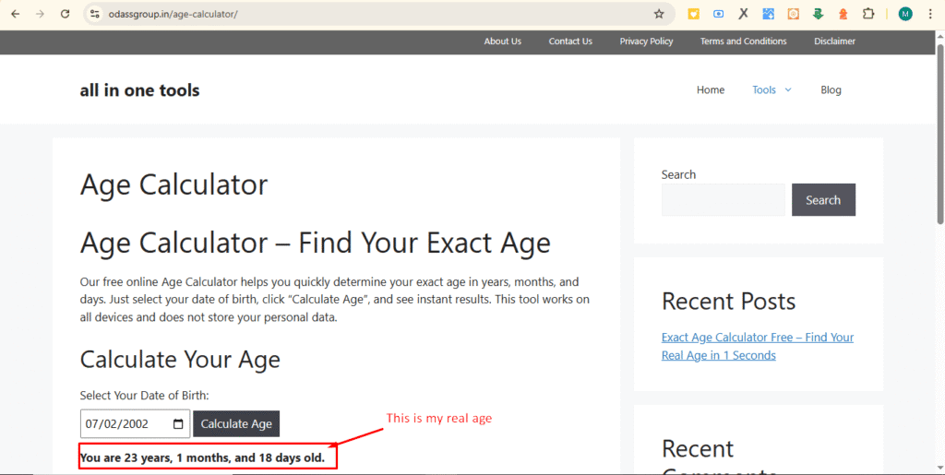This screenshot has width=945, height=475.
Task: Reload the current page
Action: 66,14
